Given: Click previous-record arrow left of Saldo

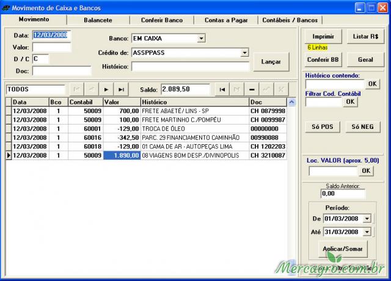Looking at the screenshot, I should pyautogui.click(x=92, y=89).
